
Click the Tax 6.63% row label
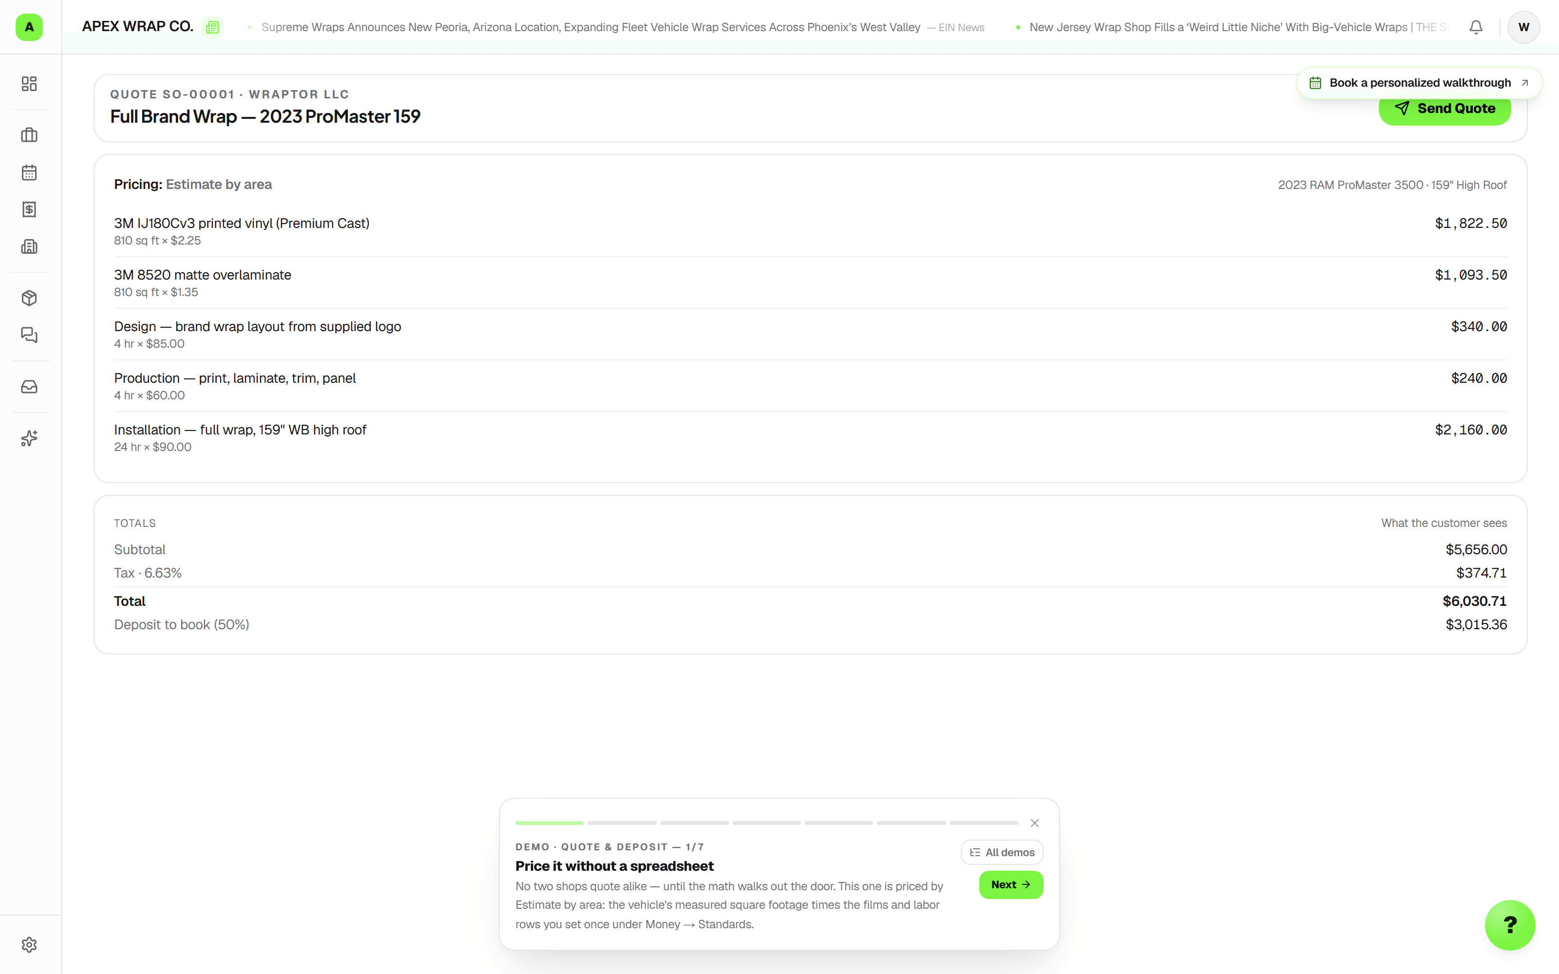pos(148,573)
